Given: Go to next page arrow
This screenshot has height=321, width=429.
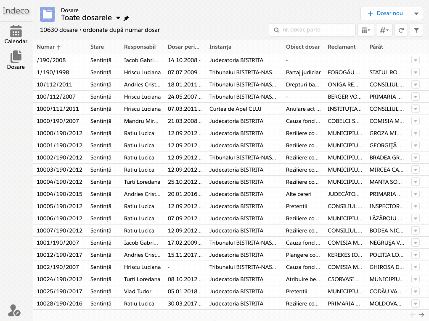Looking at the screenshot, I should click(421, 315).
